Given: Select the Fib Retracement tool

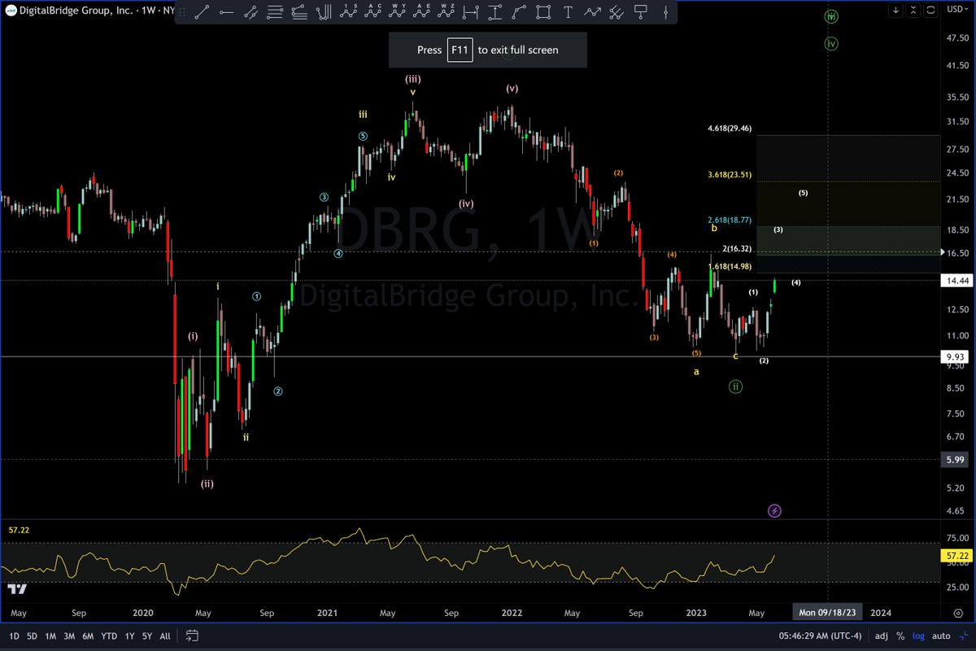Looking at the screenshot, I should tap(275, 11).
